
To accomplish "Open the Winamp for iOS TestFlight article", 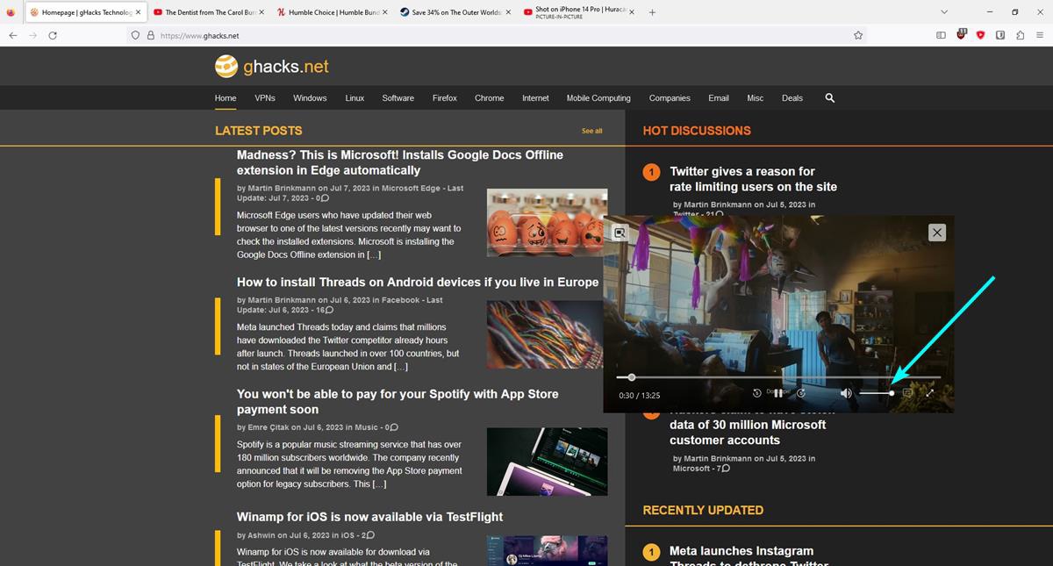I will (x=369, y=517).
